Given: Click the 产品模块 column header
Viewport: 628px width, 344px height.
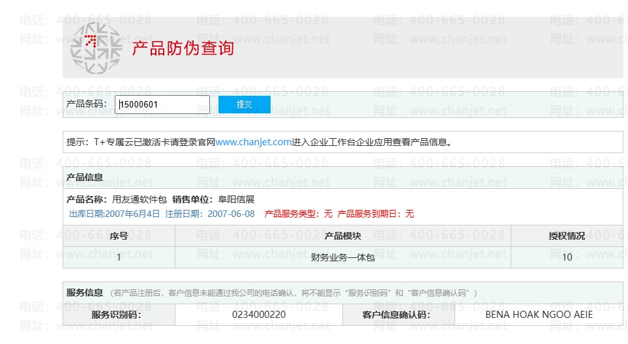Looking at the screenshot, I should 343,236.
